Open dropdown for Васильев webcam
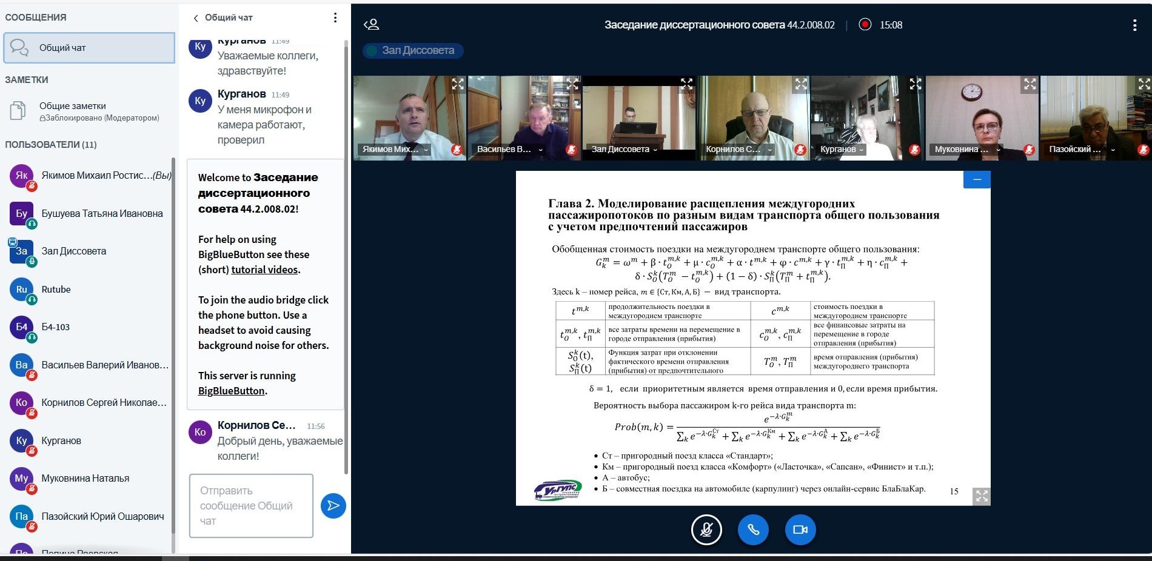Screen dimensions: 1152x561 coord(540,150)
